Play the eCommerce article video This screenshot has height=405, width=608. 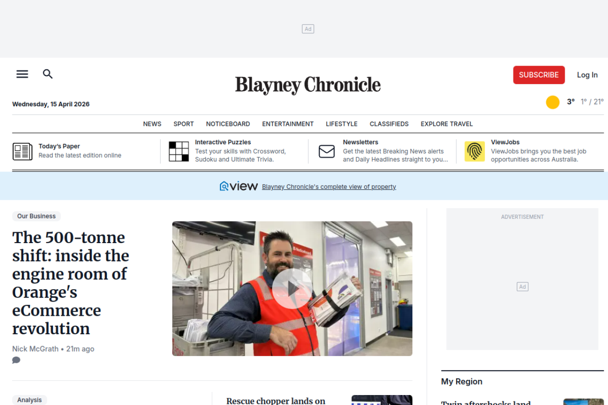click(292, 289)
